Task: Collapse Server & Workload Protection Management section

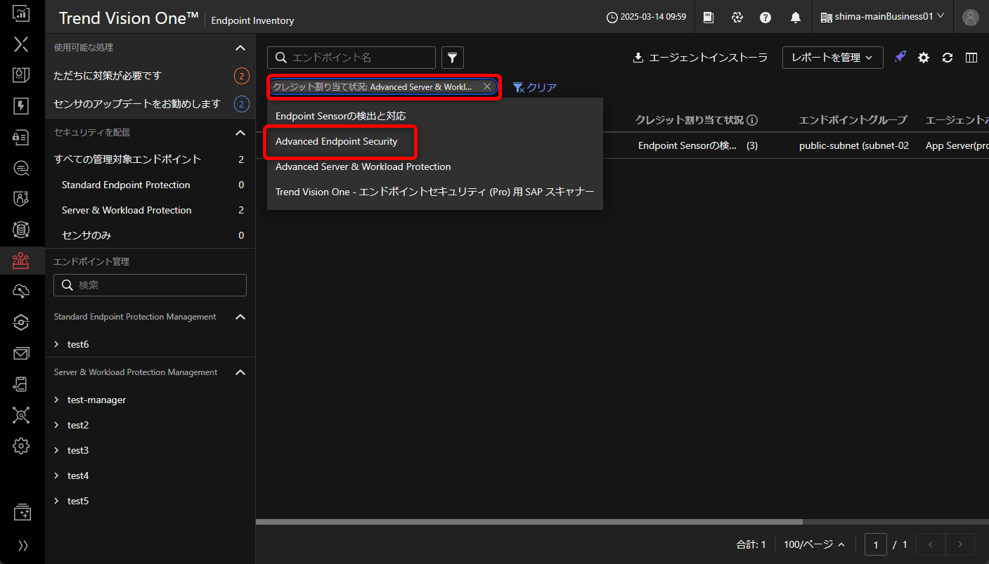Action: click(x=240, y=372)
